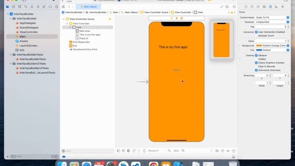
Task: Open the Project navigator folder icon
Action: click(7, 7)
